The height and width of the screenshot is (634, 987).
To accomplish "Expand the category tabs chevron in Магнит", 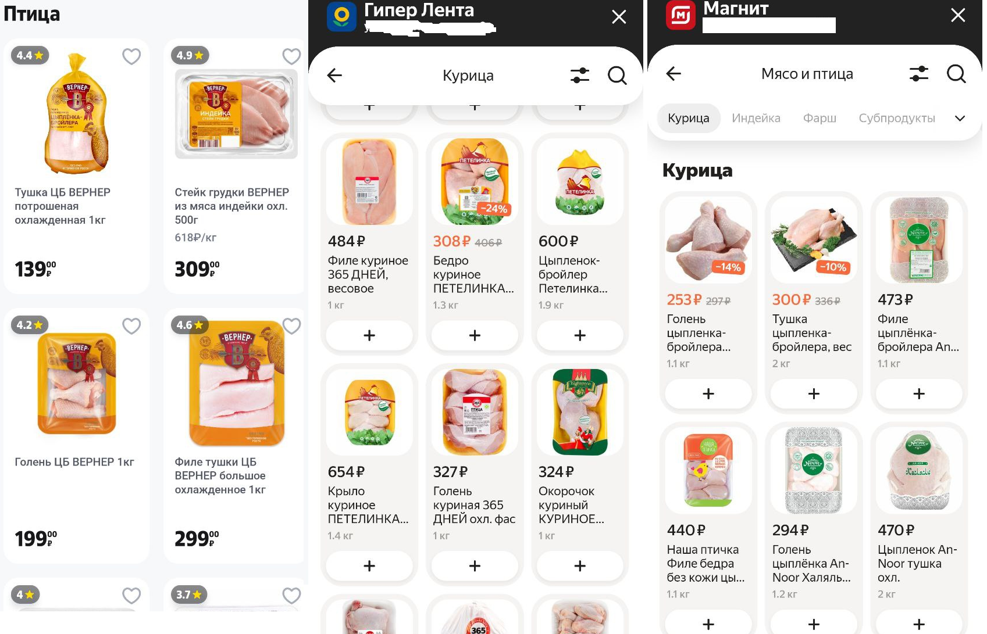I will 960,119.
